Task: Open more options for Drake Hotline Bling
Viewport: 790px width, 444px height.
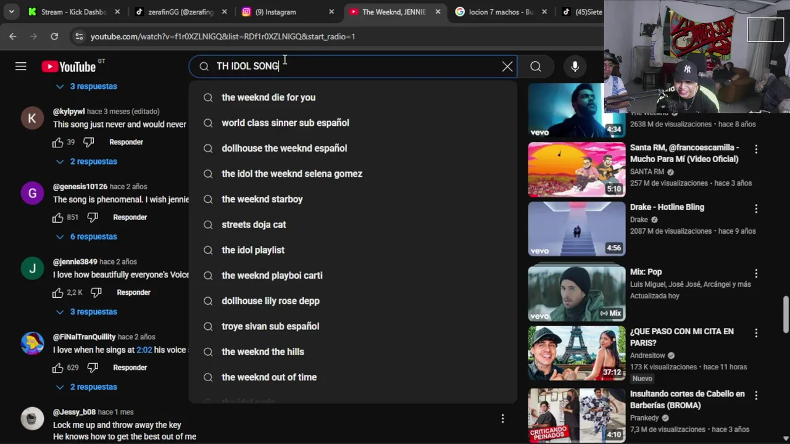Action: (x=756, y=208)
